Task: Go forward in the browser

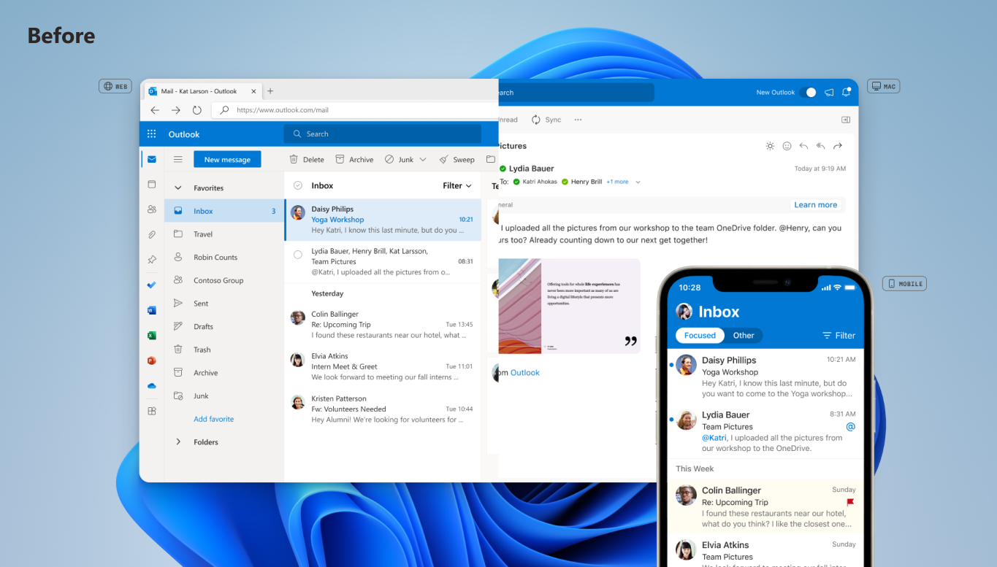Action: tap(175, 110)
